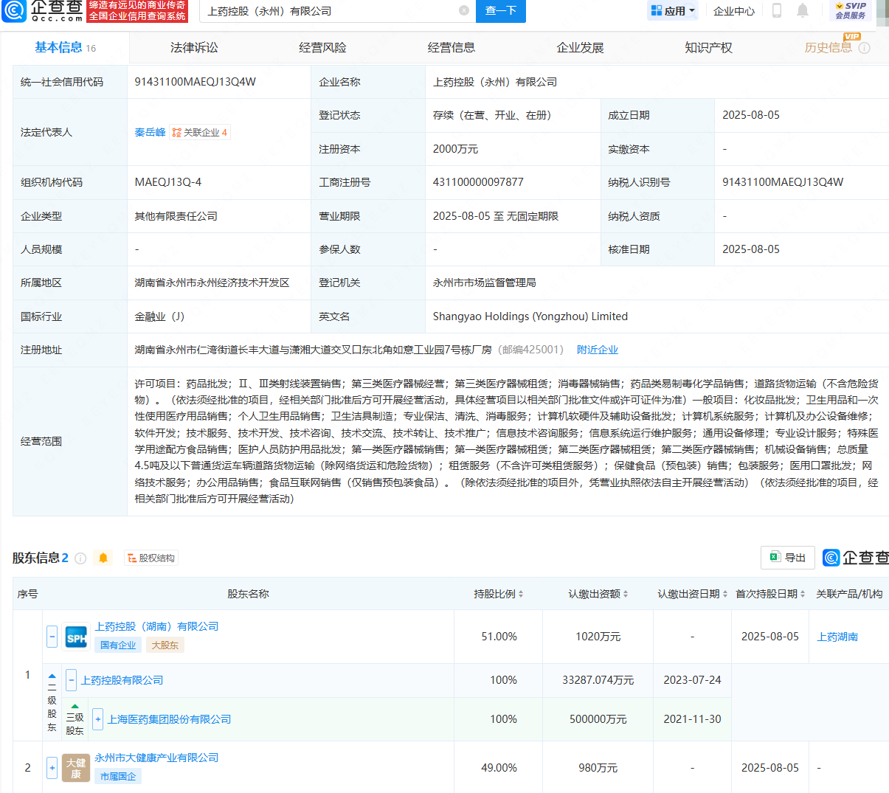Collapse the 上药控股（湖南）有限公司 row
889x793 pixels.
coord(52,637)
